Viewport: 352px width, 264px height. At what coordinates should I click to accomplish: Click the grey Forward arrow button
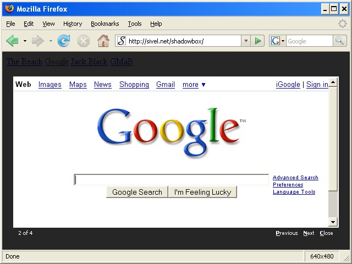[x=38, y=41]
